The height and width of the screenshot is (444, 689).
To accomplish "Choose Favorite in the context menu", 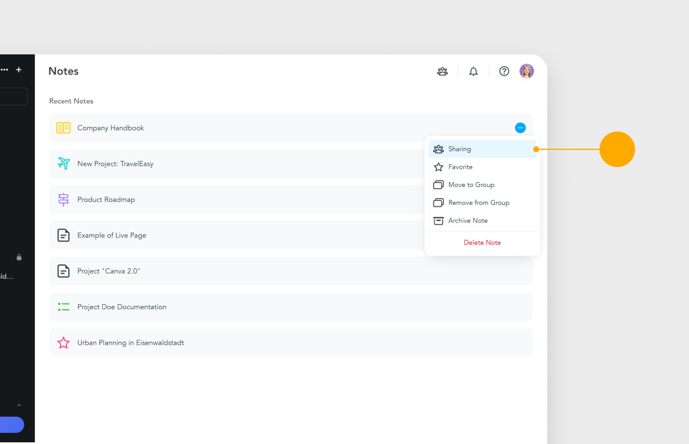I will [x=482, y=167].
